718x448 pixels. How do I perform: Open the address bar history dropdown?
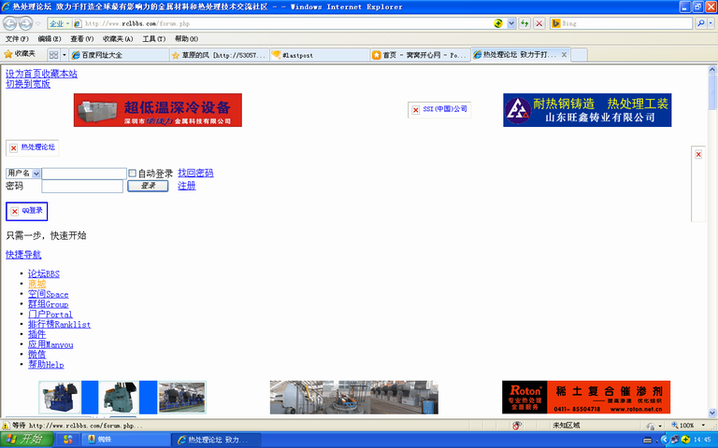pos(511,23)
